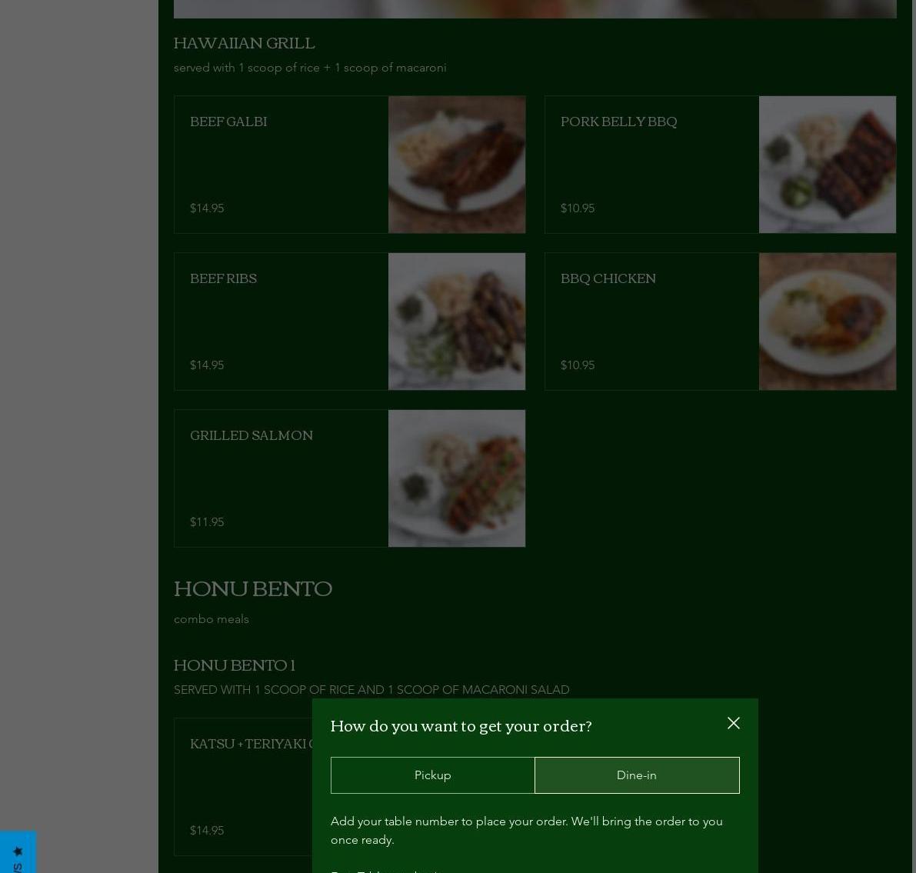This screenshot has height=873, width=916.
Task: Close the order type dialog
Action: click(x=733, y=723)
